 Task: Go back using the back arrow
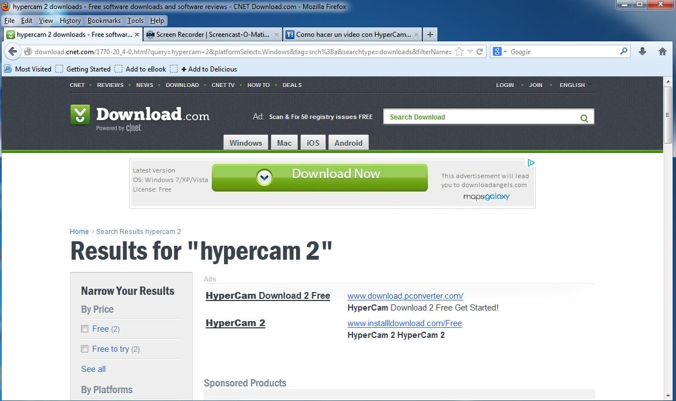pyautogui.click(x=12, y=51)
